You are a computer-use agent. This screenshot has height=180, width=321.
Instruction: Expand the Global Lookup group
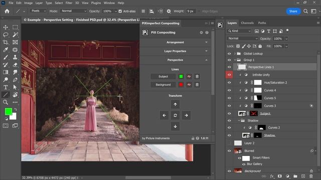click(x=235, y=53)
